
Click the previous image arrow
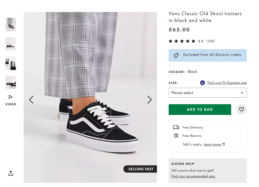(31, 100)
